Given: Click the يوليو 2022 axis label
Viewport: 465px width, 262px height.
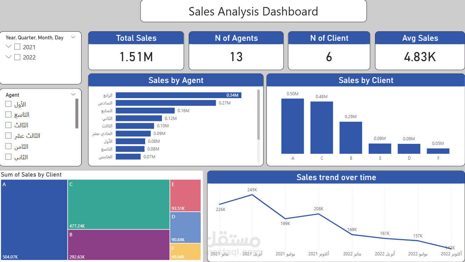Looking at the screenshot, I should pos(418,254).
